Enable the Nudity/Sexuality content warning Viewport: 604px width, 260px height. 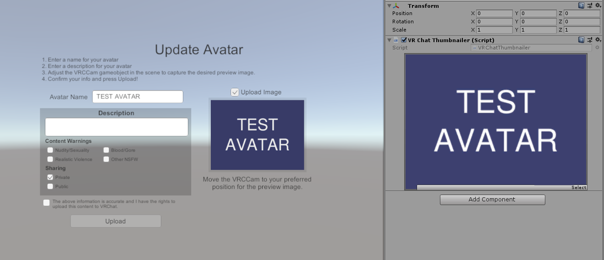pyautogui.click(x=50, y=150)
